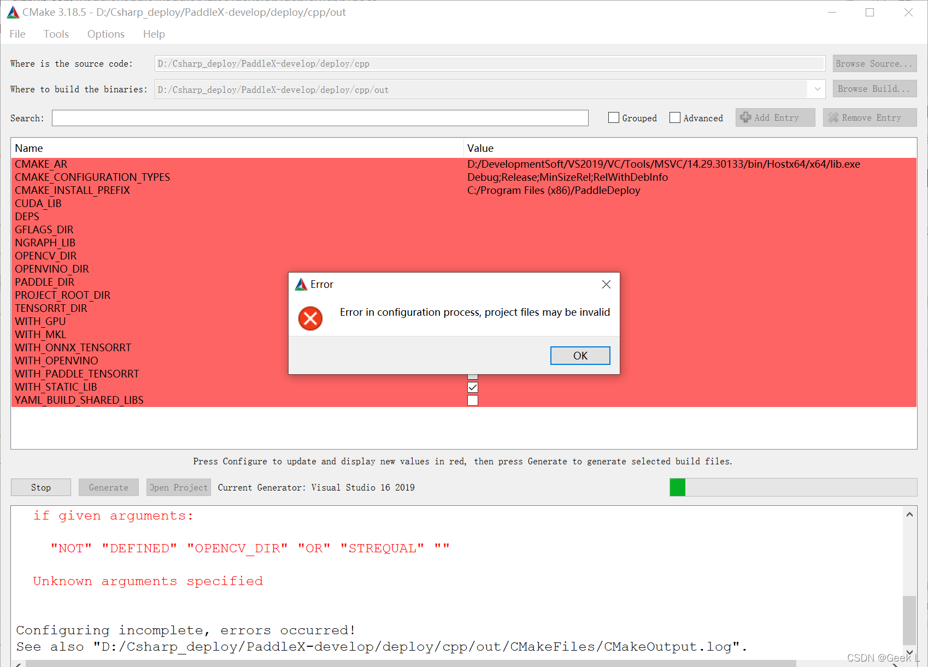The height and width of the screenshot is (667, 928).
Task: Click the Browse Build button
Action: [874, 88]
